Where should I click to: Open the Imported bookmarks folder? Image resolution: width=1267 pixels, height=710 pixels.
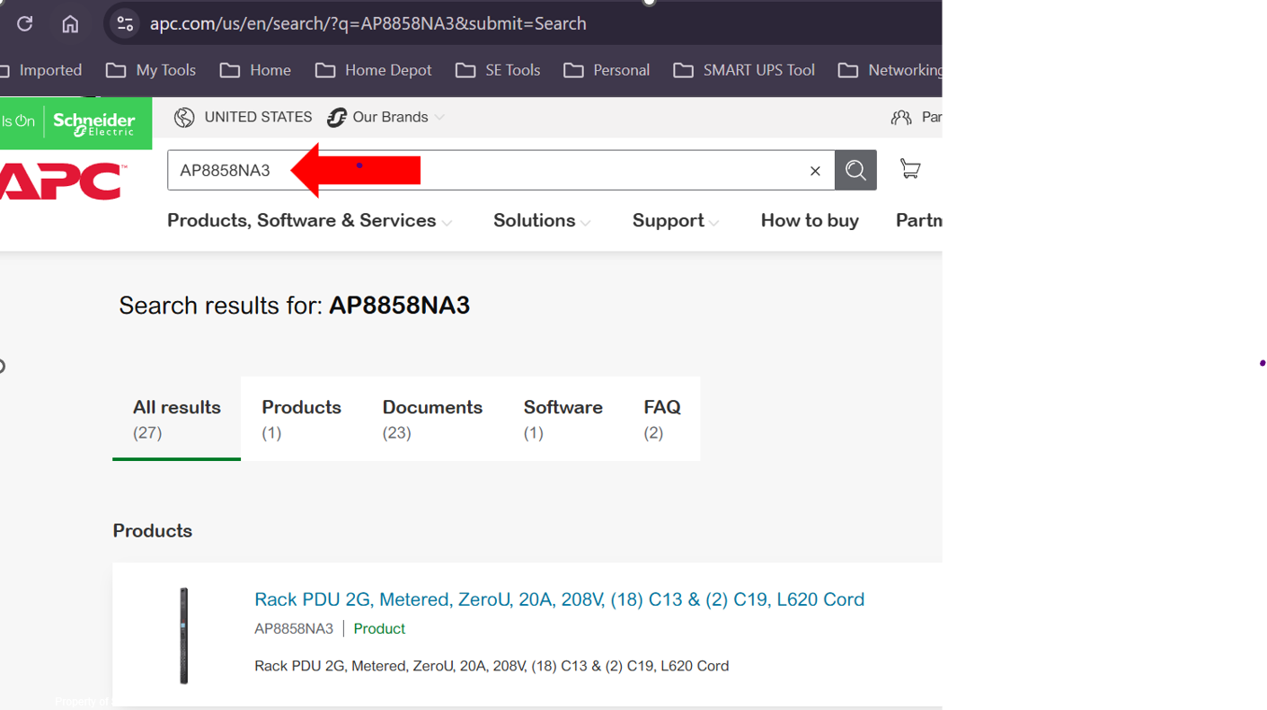41,70
